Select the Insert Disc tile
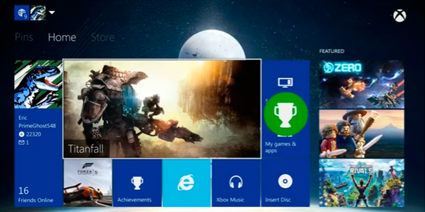The width and height of the screenshot is (425, 212). click(x=286, y=183)
